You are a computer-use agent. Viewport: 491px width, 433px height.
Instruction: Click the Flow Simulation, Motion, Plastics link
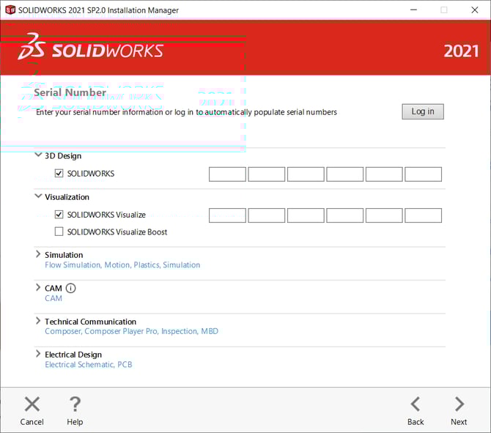coord(122,265)
